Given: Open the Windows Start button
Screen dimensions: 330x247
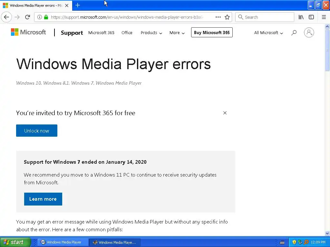Looking at the screenshot, I should [x=15, y=242].
